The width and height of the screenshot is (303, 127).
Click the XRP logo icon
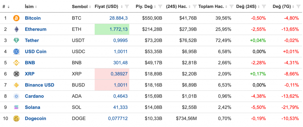tap(17, 74)
